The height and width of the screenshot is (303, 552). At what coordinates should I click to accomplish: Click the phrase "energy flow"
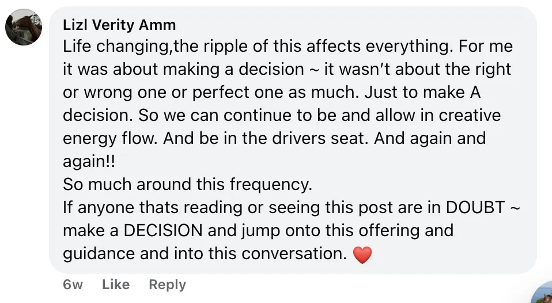(x=108, y=138)
